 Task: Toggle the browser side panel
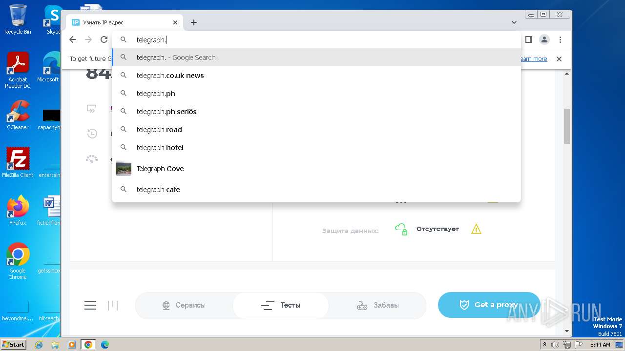528,39
